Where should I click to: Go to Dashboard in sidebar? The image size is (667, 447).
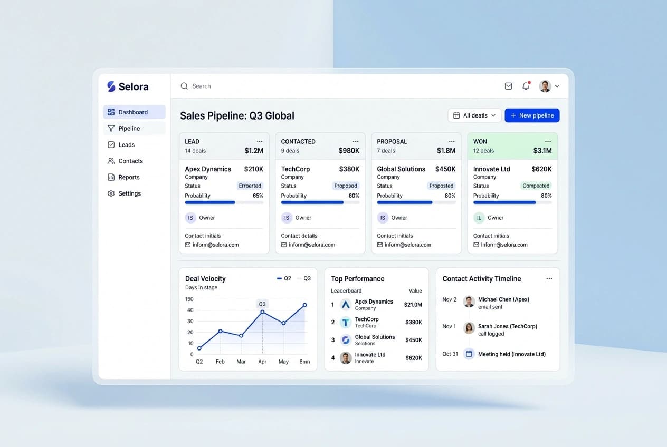click(x=134, y=112)
